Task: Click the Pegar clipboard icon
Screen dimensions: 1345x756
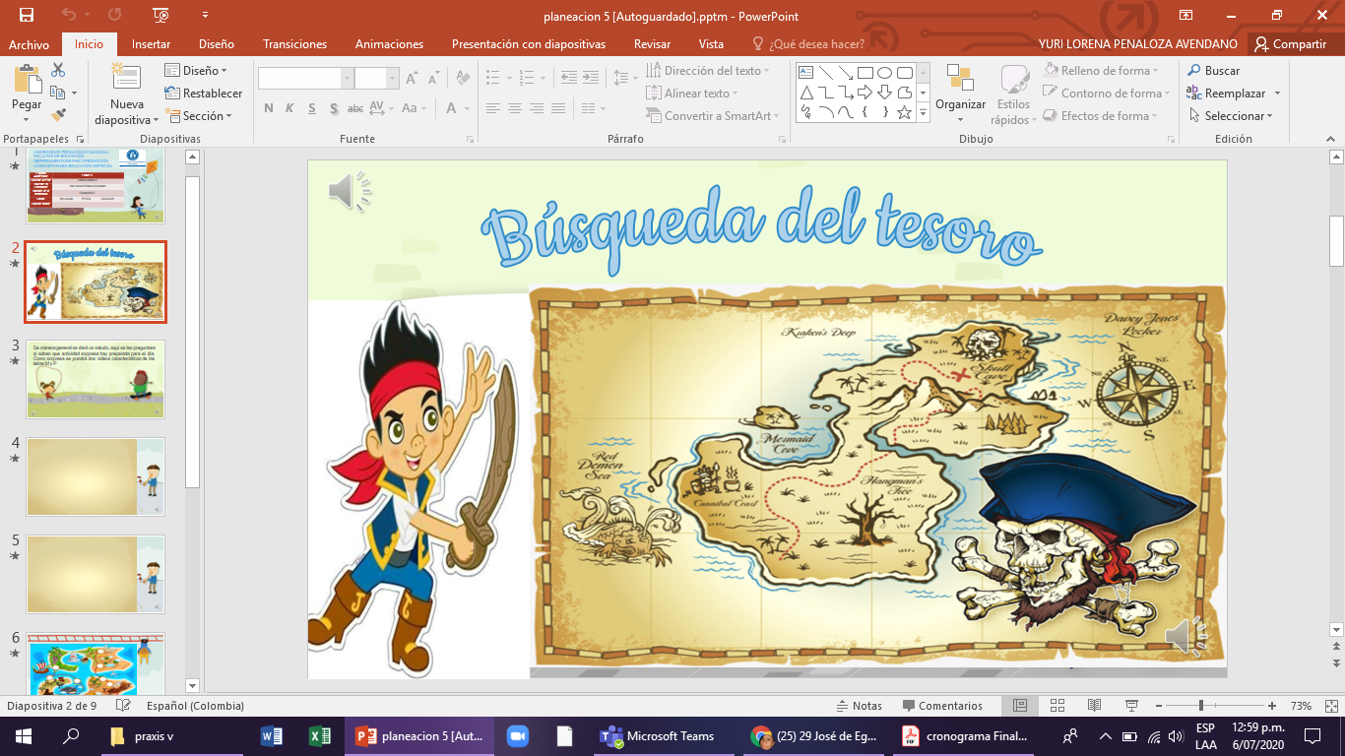Action: tap(27, 79)
